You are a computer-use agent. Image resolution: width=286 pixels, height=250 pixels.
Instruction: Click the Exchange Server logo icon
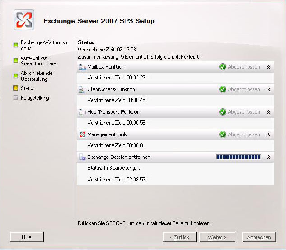(x=24, y=20)
